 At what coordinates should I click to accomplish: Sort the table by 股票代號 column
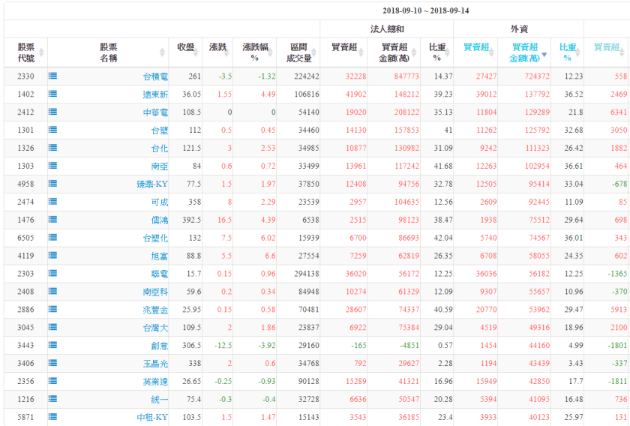click(26, 52)
